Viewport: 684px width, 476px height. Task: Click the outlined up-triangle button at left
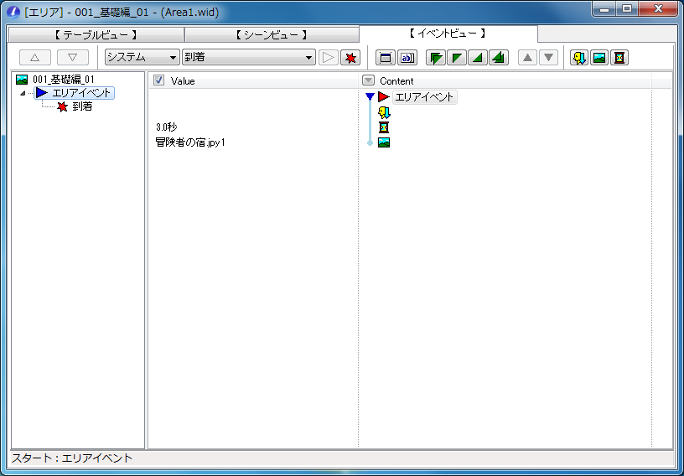pos(35,58)
